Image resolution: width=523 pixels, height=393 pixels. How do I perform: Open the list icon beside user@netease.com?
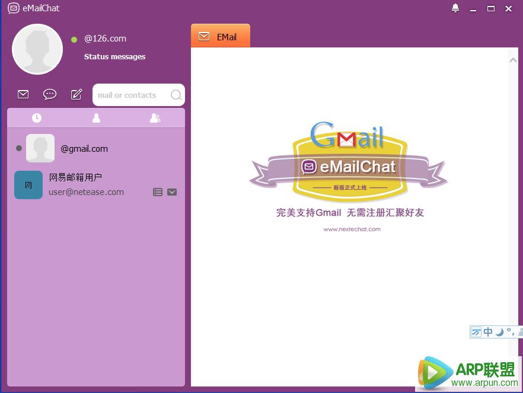coord(158,192)
